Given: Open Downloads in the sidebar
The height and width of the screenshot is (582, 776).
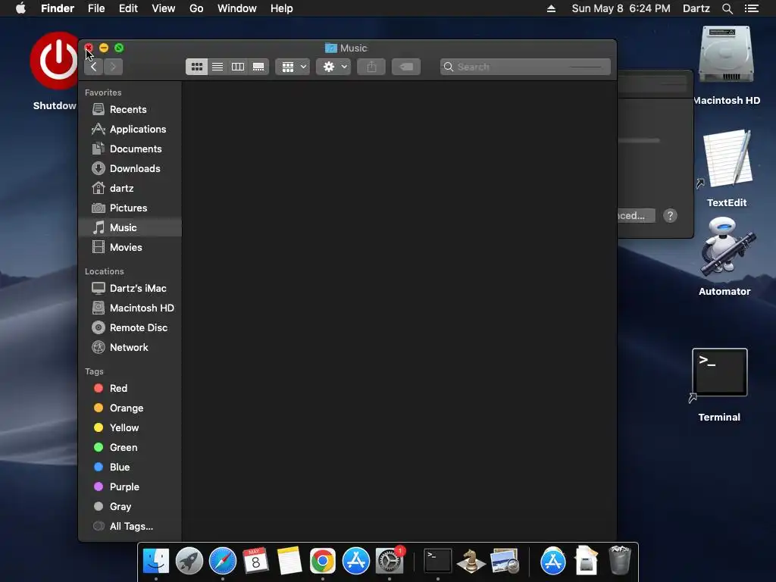Looking at the screenshot, I should pos(130,169).
